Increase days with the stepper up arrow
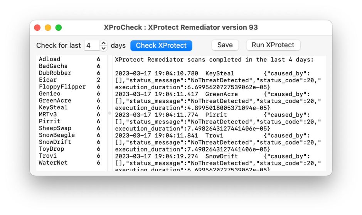Viewport: 362px width, 215px height. click(104, 43)
